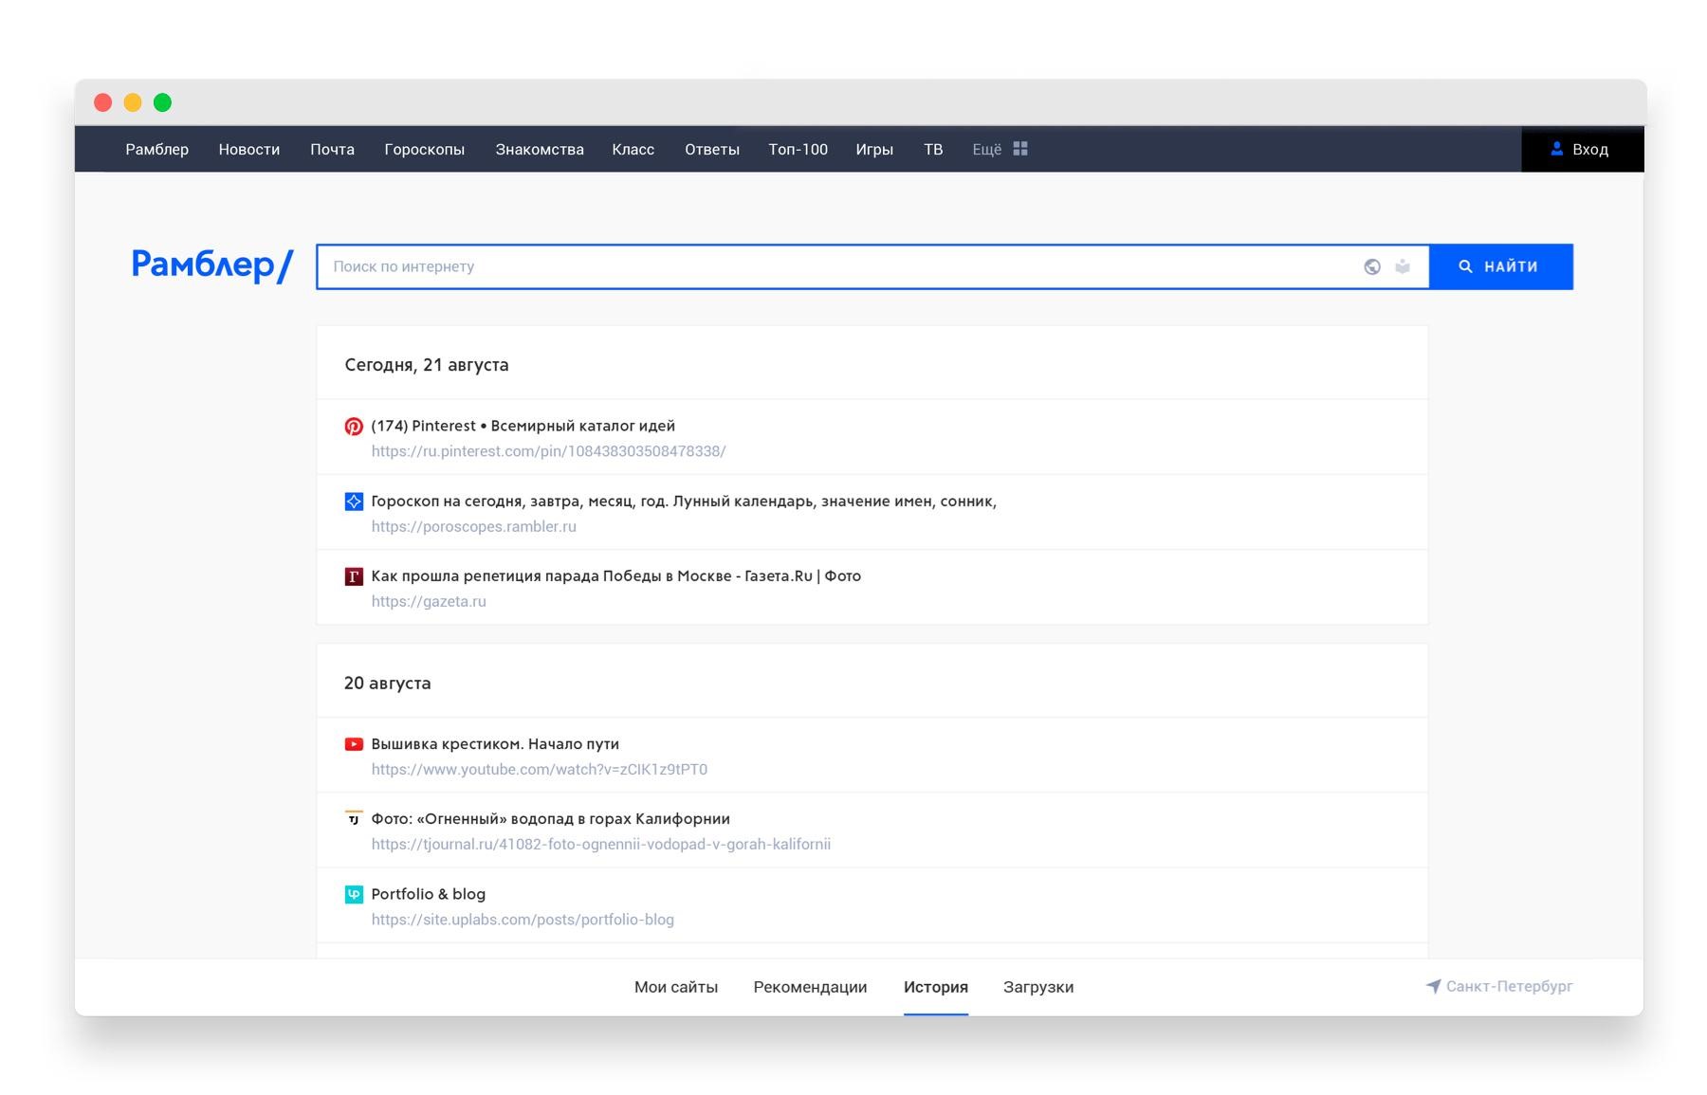Click the Газета.Ru favicon in history
This screenshot has width=1707, height=1095.
pyautogui.click(x=354, y=576)
